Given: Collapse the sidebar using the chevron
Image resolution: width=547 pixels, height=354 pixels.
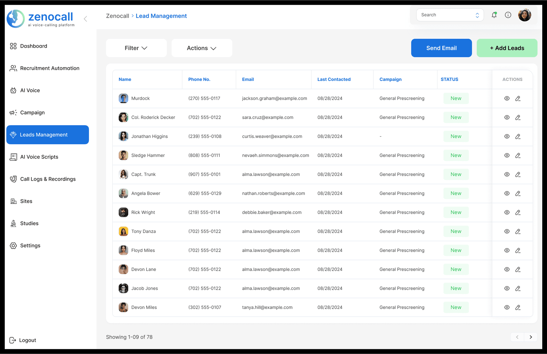Looking at the screenshot, I should [x=85, y=19].
